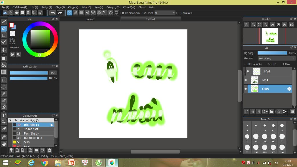This screenshot has height=167, width=297.
Task: Enable the radial snap guide
Action: coord(93,13)
